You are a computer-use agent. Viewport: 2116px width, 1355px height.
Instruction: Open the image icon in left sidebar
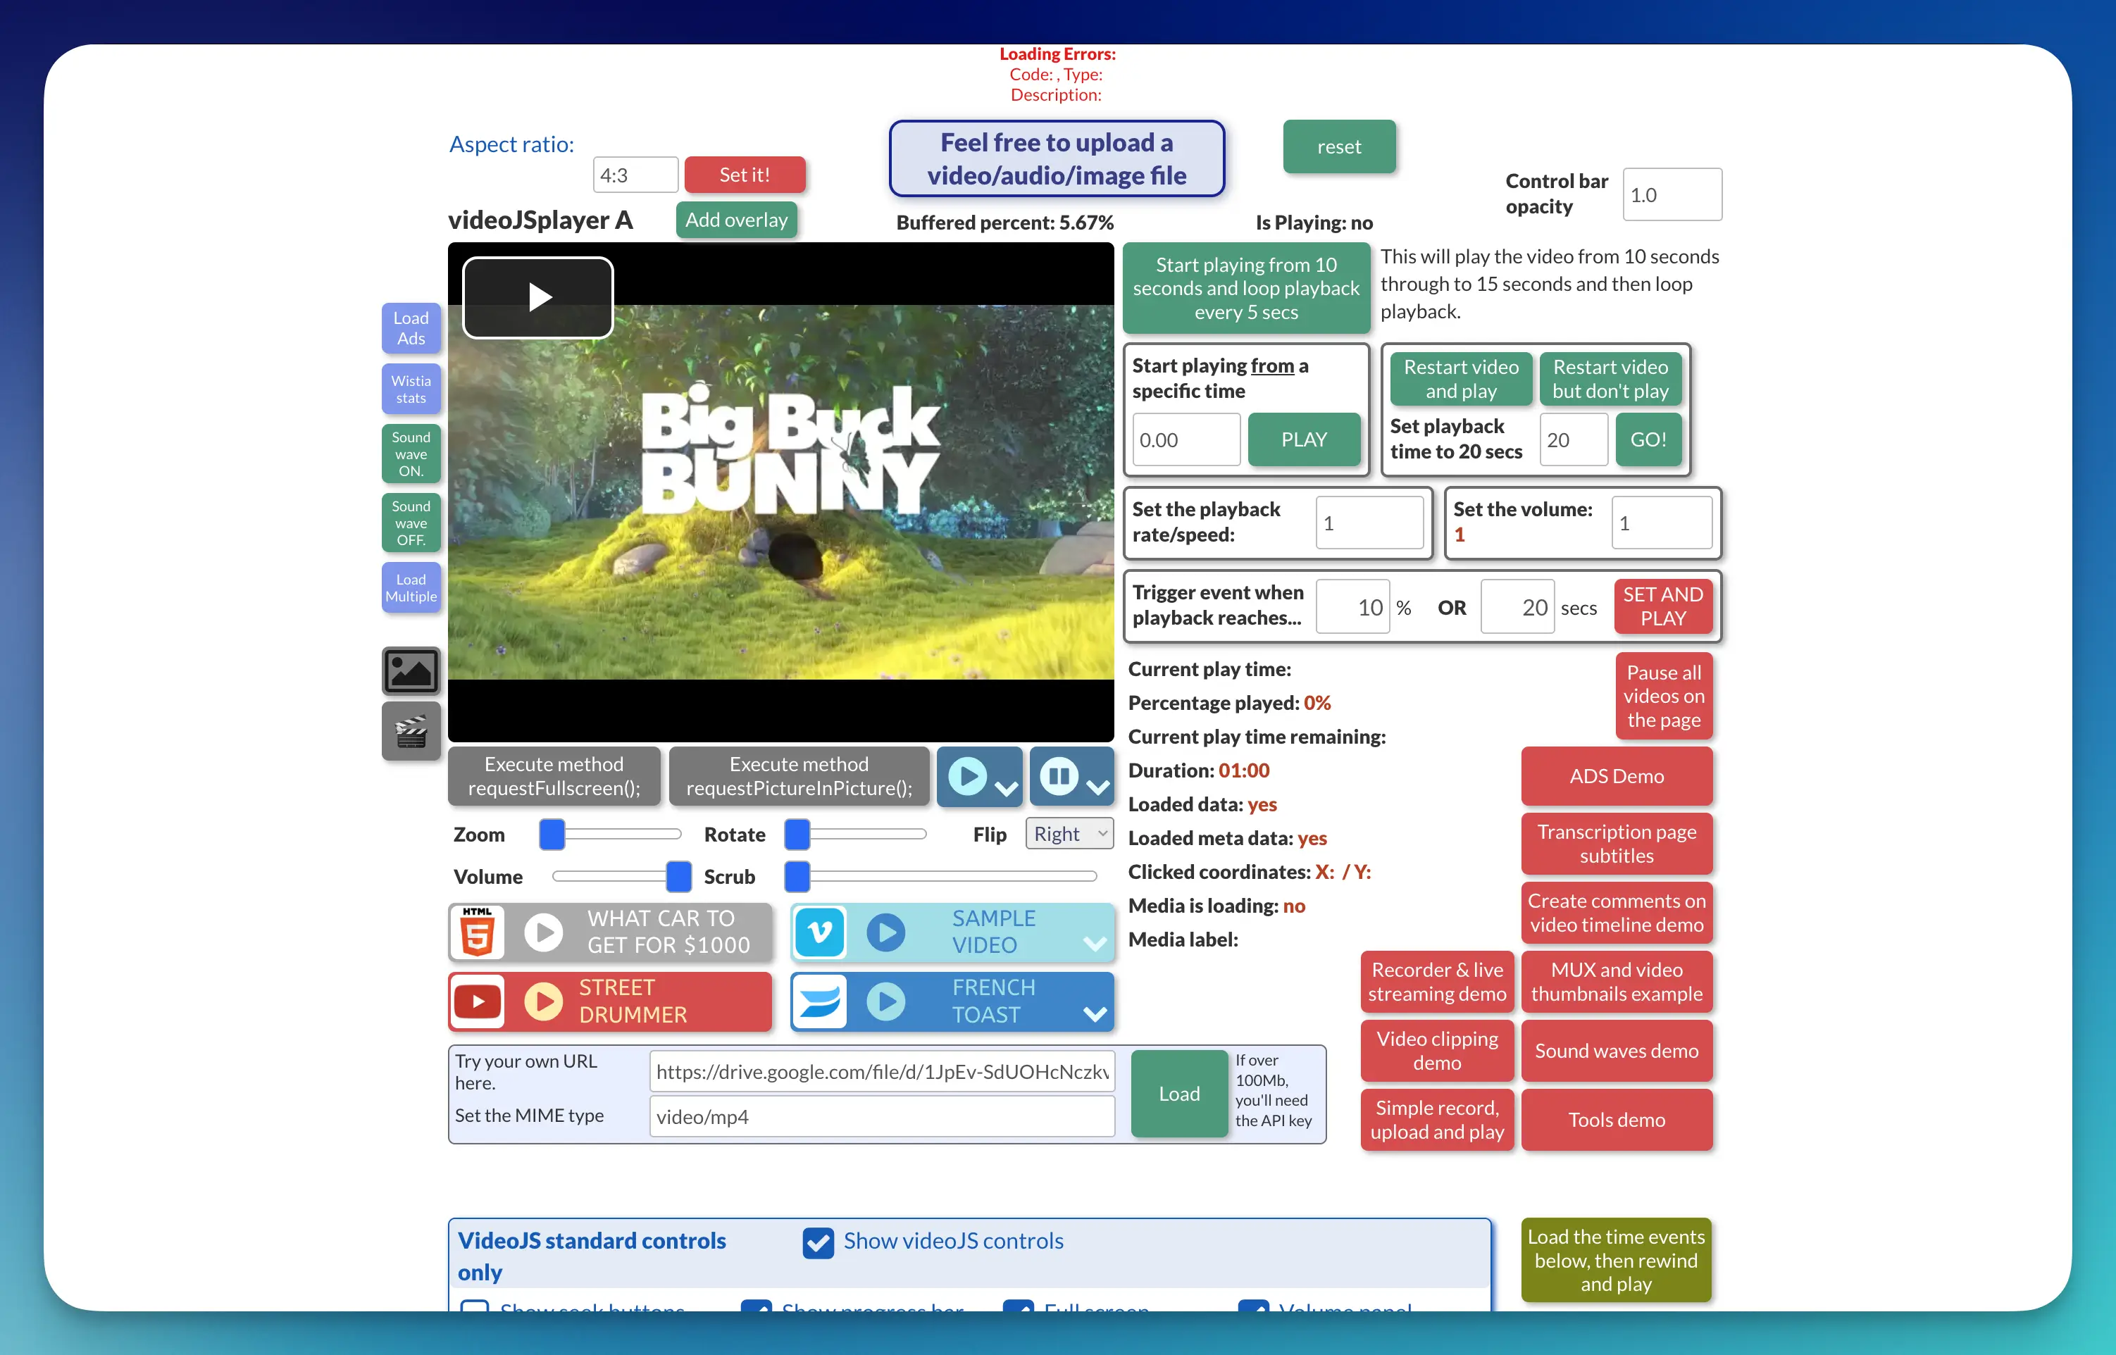(411, 671)
